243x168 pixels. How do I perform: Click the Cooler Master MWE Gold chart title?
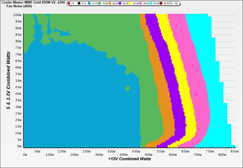(33, 2)
